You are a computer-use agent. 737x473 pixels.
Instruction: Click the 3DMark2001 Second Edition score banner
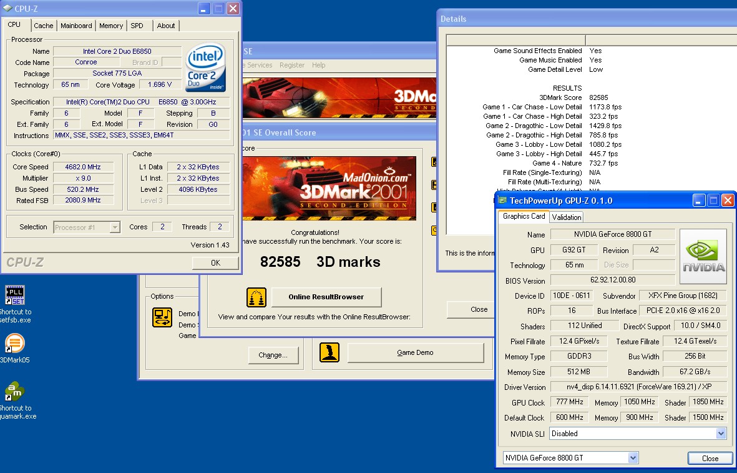pyautogui.click(x=329, y=188)
